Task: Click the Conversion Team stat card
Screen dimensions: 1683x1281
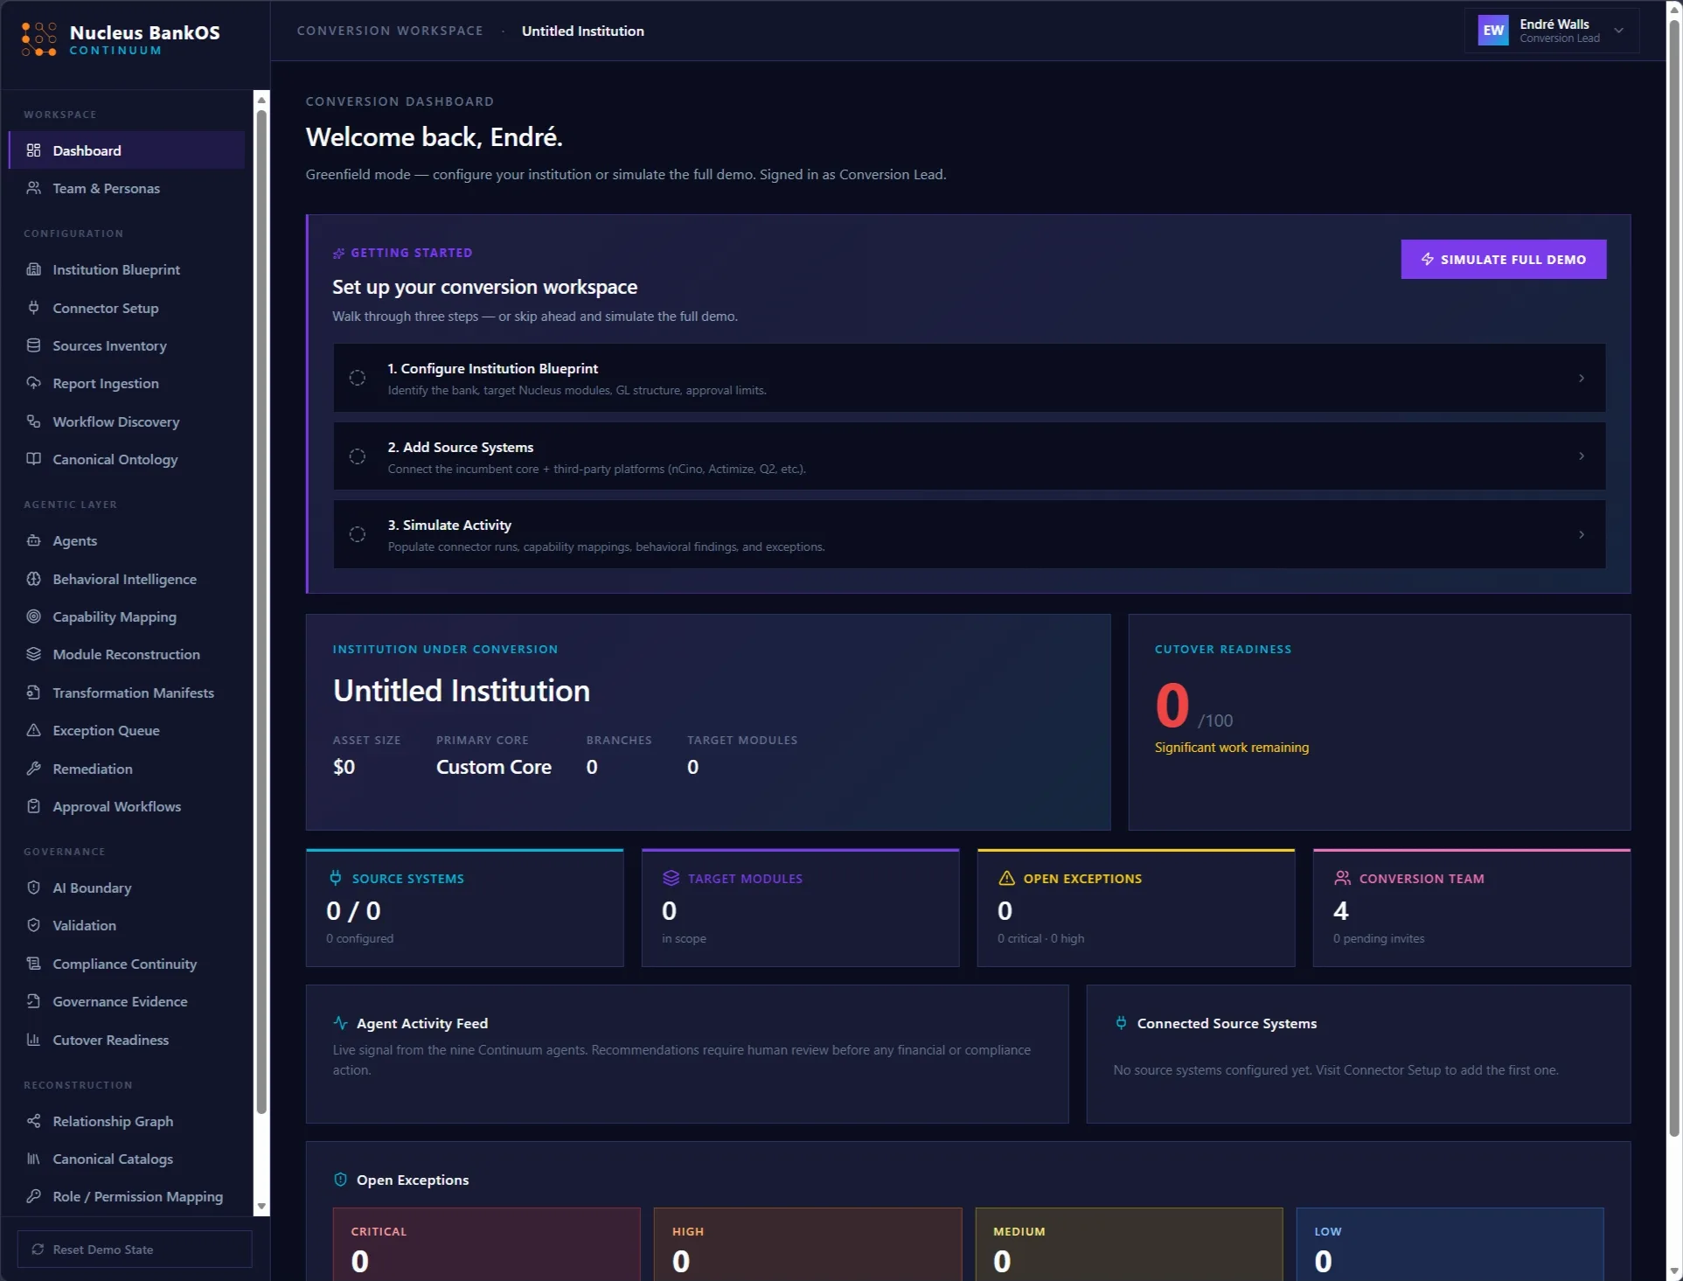Action: coord(1471,908)
